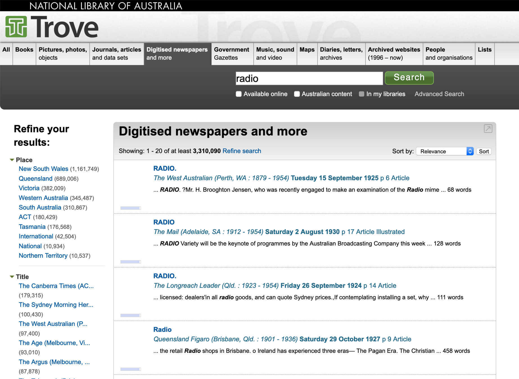Click National Library of Australia header text
Screen dimensions: 519x379
click(x=106, y=6)
